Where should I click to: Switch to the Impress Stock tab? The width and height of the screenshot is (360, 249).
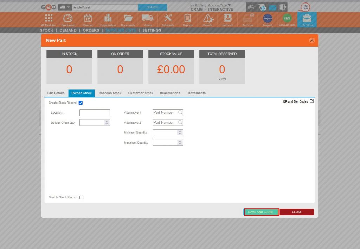pos(110,93)
